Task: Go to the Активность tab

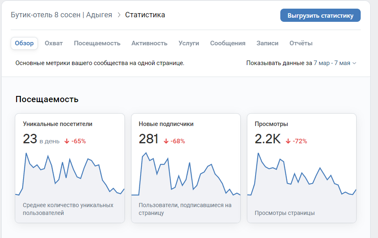Action: click(x=149, y=43)
